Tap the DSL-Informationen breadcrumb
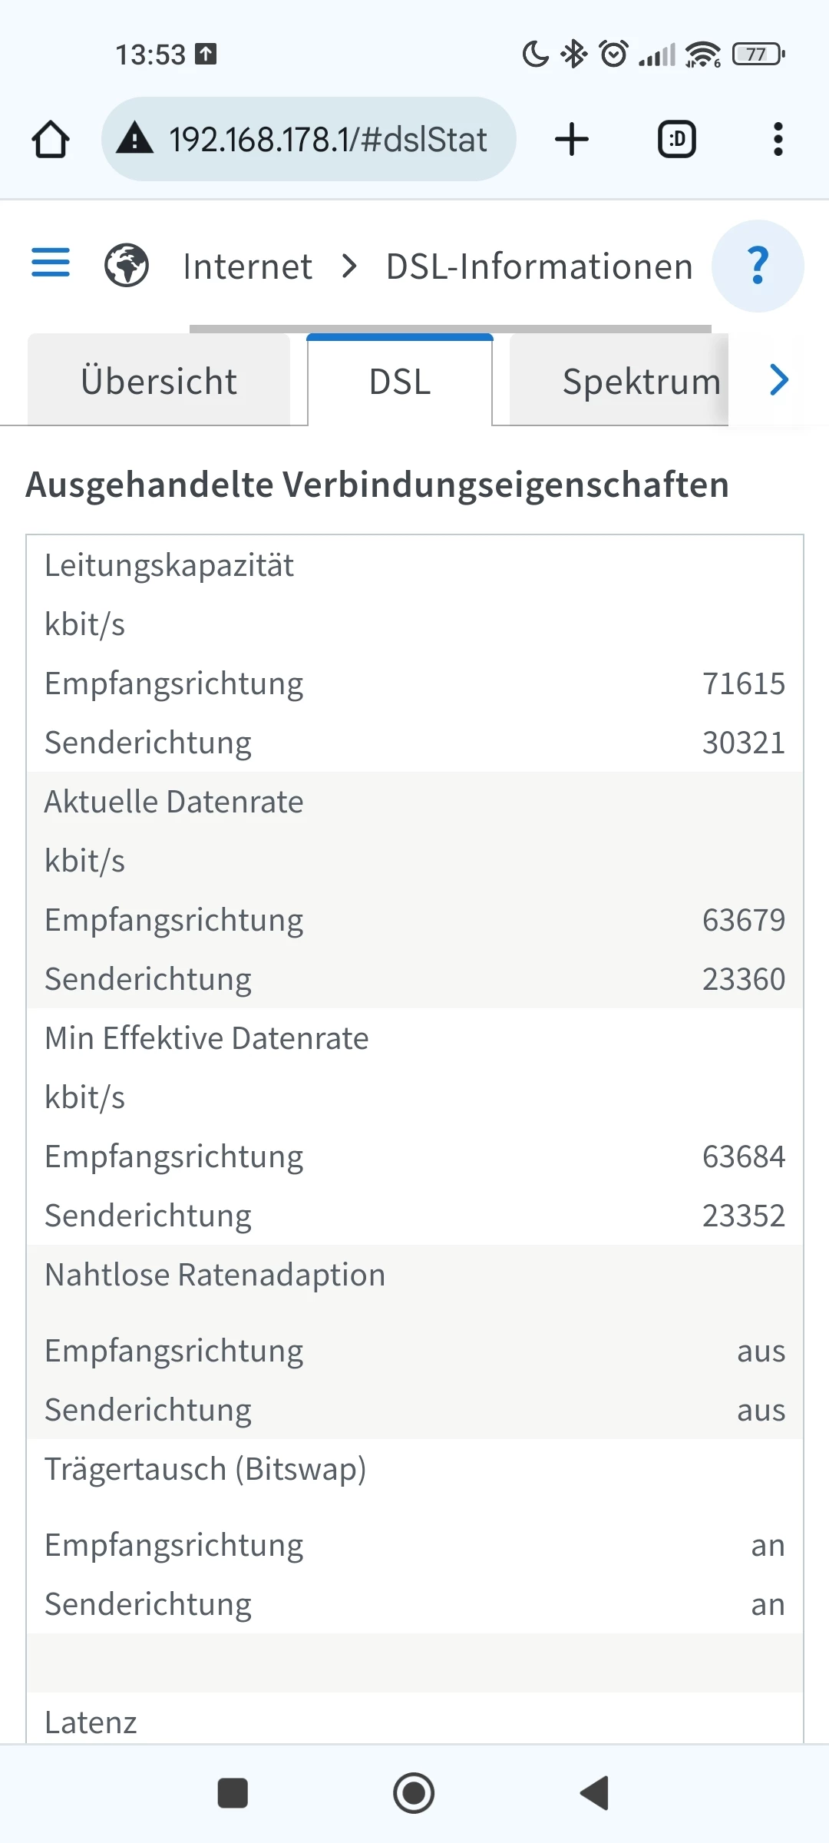The image size is (829, 1843). (540, 266)
